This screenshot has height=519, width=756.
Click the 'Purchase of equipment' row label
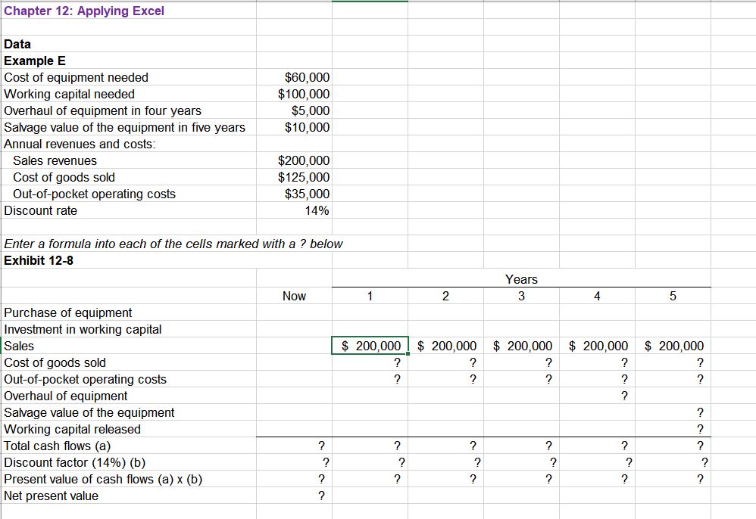coord(68,312)
